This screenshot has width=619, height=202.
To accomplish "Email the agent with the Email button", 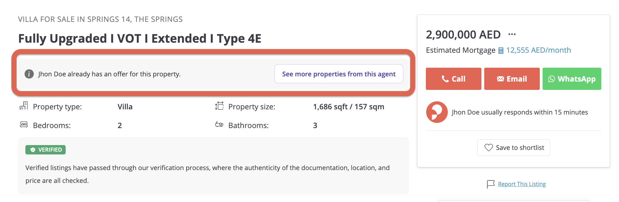I will coord(512,79).
